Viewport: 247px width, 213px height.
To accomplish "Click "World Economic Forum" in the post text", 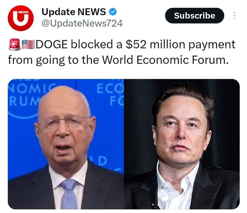I will (165, 60).
